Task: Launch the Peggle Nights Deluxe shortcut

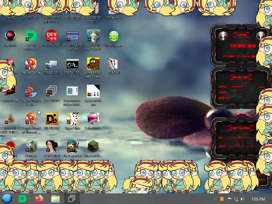Action: click(31, 91)
